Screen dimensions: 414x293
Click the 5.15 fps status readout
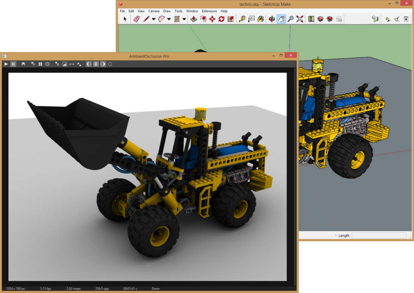click(46, 289)
